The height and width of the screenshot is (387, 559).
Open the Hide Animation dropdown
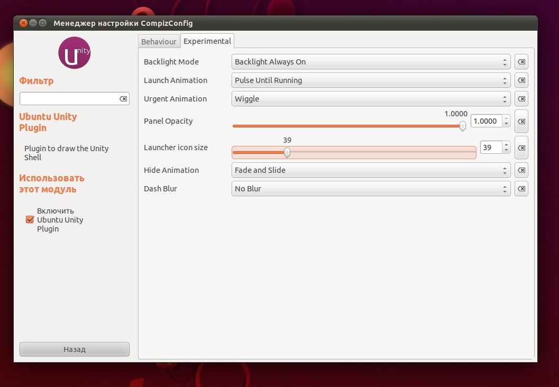[x=371, y=170]
